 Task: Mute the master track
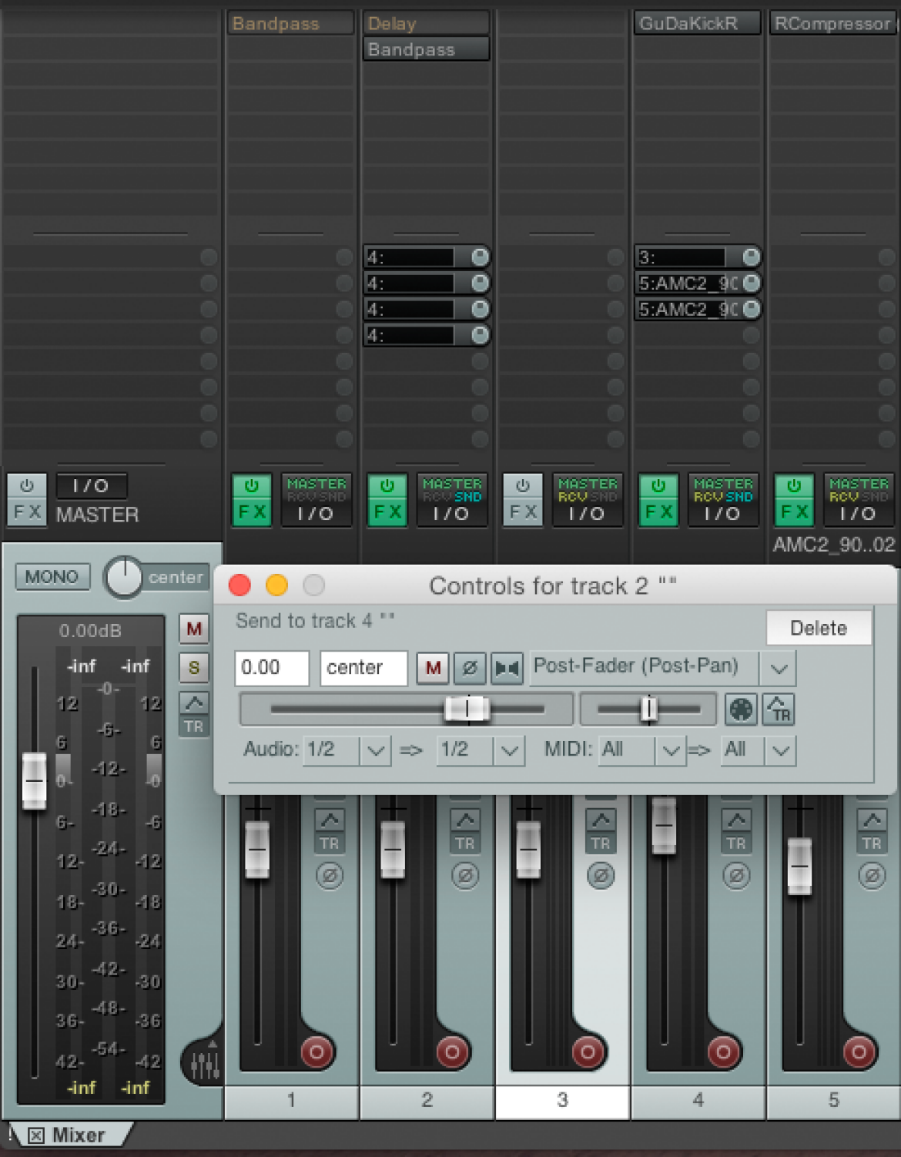(194, 629)
